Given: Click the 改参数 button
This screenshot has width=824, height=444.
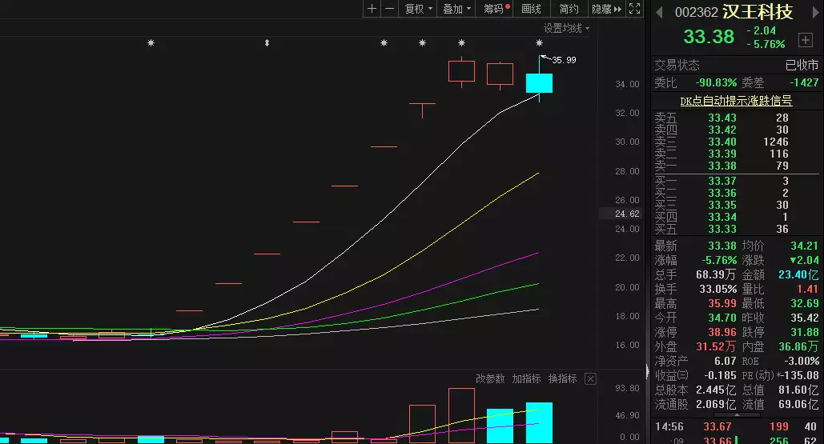Looking at the screenshot, I should tap(490, 378).
